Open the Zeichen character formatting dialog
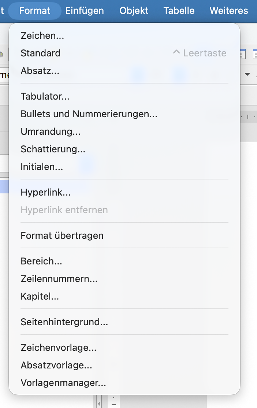 point(42,36)
